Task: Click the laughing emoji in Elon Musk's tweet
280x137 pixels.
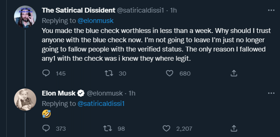Action: click(x=46, y=114)
